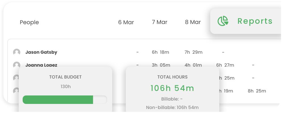Screen dimensions: 289x122
Task: Click the partially hidden third avatar
Action: pyautogui.click(x=16, y=77)
